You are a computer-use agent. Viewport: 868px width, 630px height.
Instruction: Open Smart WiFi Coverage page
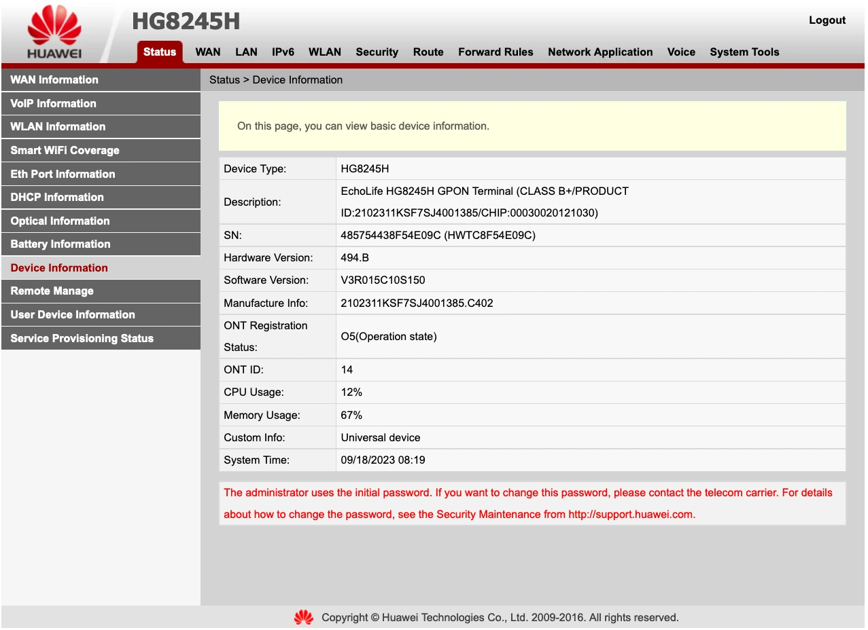coord(101,151)
